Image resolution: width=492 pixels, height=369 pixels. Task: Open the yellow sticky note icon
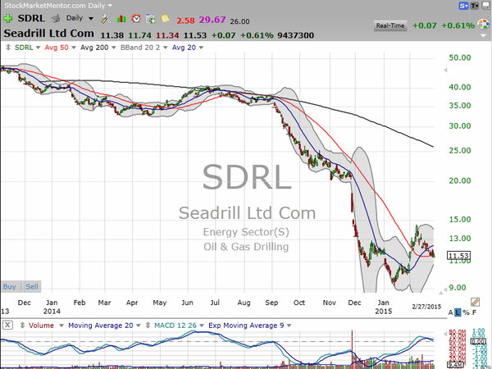(165, 19)
